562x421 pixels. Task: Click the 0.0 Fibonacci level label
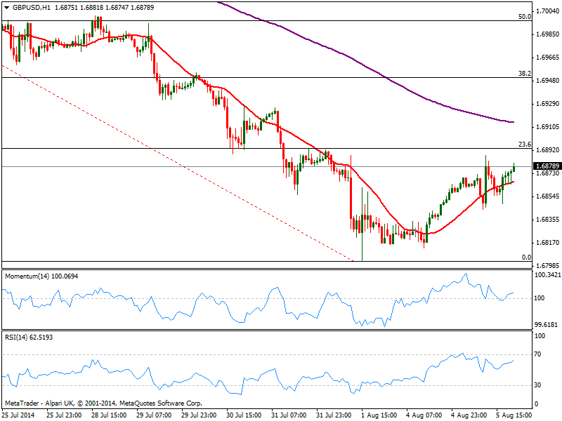tap(526, 257)
